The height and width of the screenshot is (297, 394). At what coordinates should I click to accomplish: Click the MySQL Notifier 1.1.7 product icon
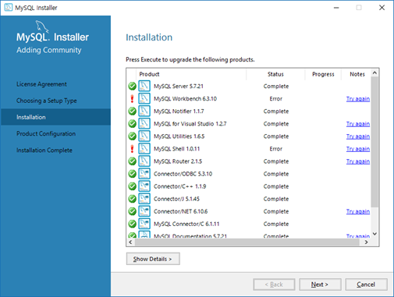pyautogui.click(x=144, y=111)
